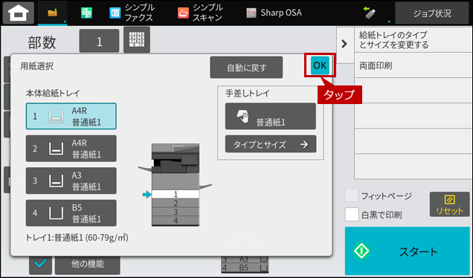This screenshot has width=473, height=278.
Task: Open Simple Fax mode
Action: (132, 13)
